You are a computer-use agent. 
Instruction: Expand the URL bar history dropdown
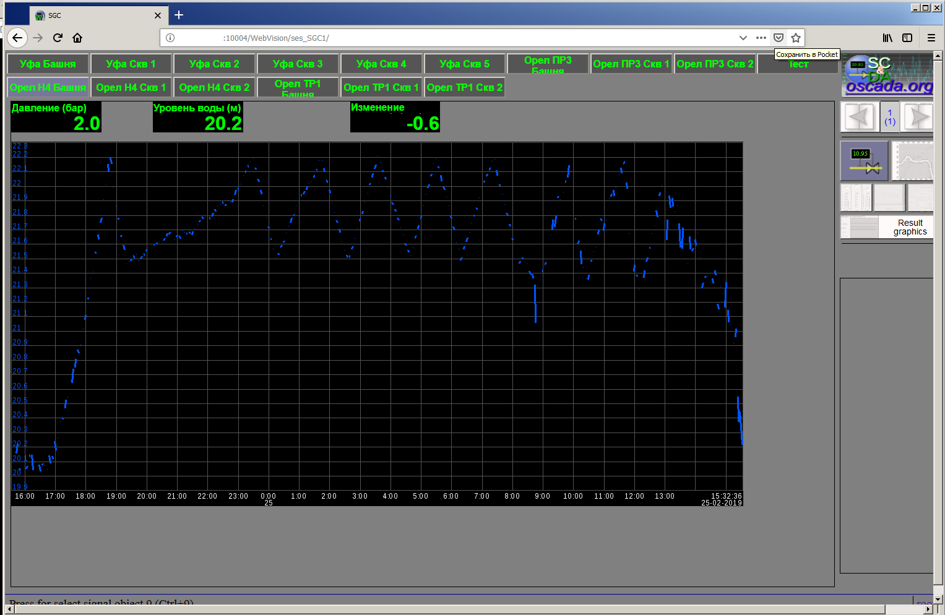743,38
